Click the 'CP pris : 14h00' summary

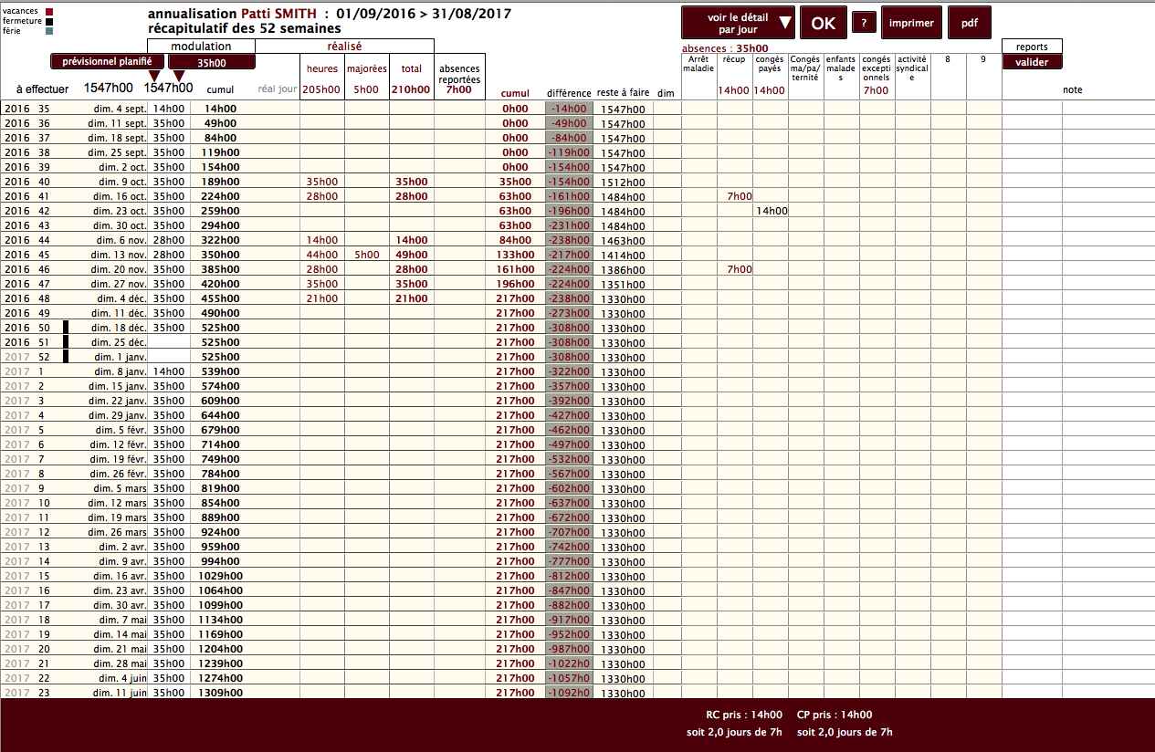[x=835, y=715]
